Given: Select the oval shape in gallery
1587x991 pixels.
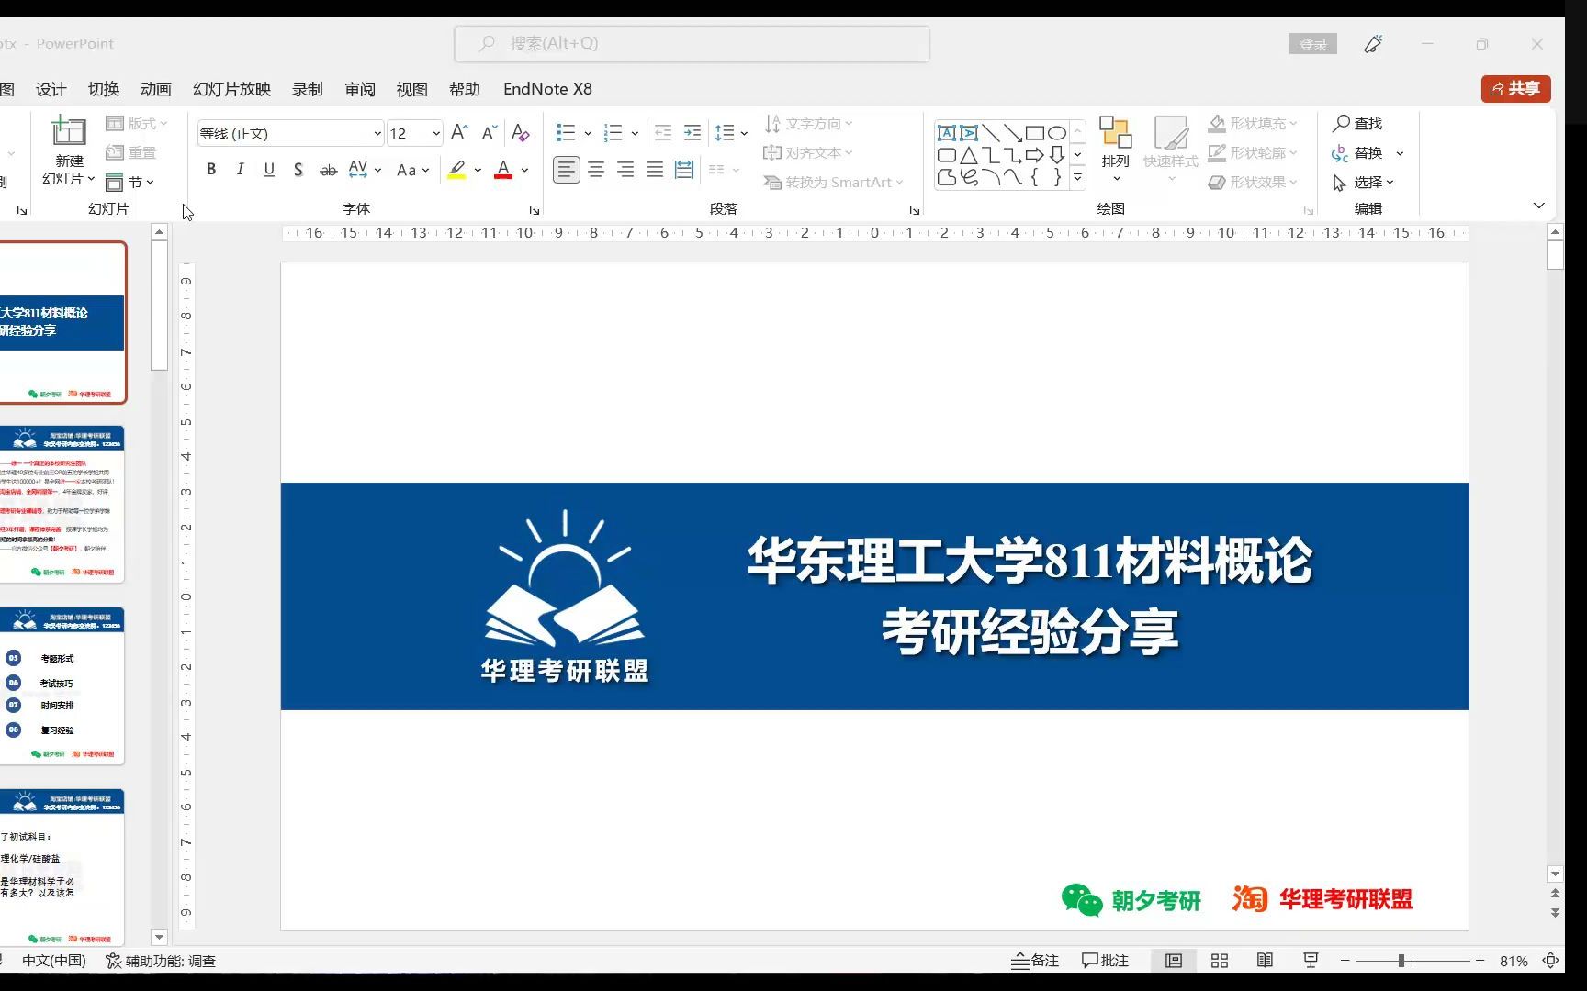Looking at the screenshot, I should [1057, 133].
